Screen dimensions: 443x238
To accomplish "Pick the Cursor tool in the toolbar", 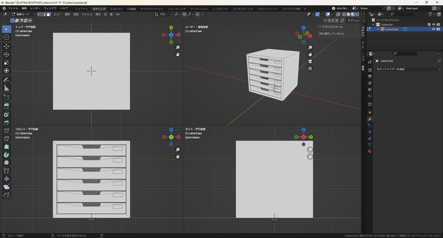I will click(x=6, y=37).
